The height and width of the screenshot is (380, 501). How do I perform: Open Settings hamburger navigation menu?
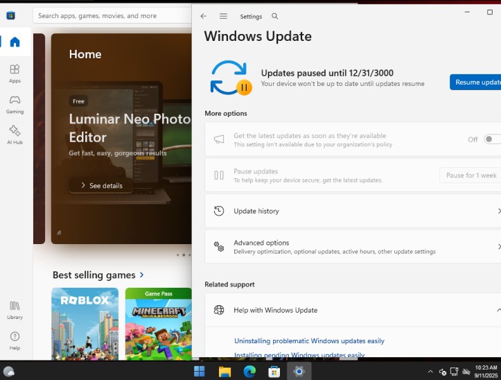coord(223,16)
